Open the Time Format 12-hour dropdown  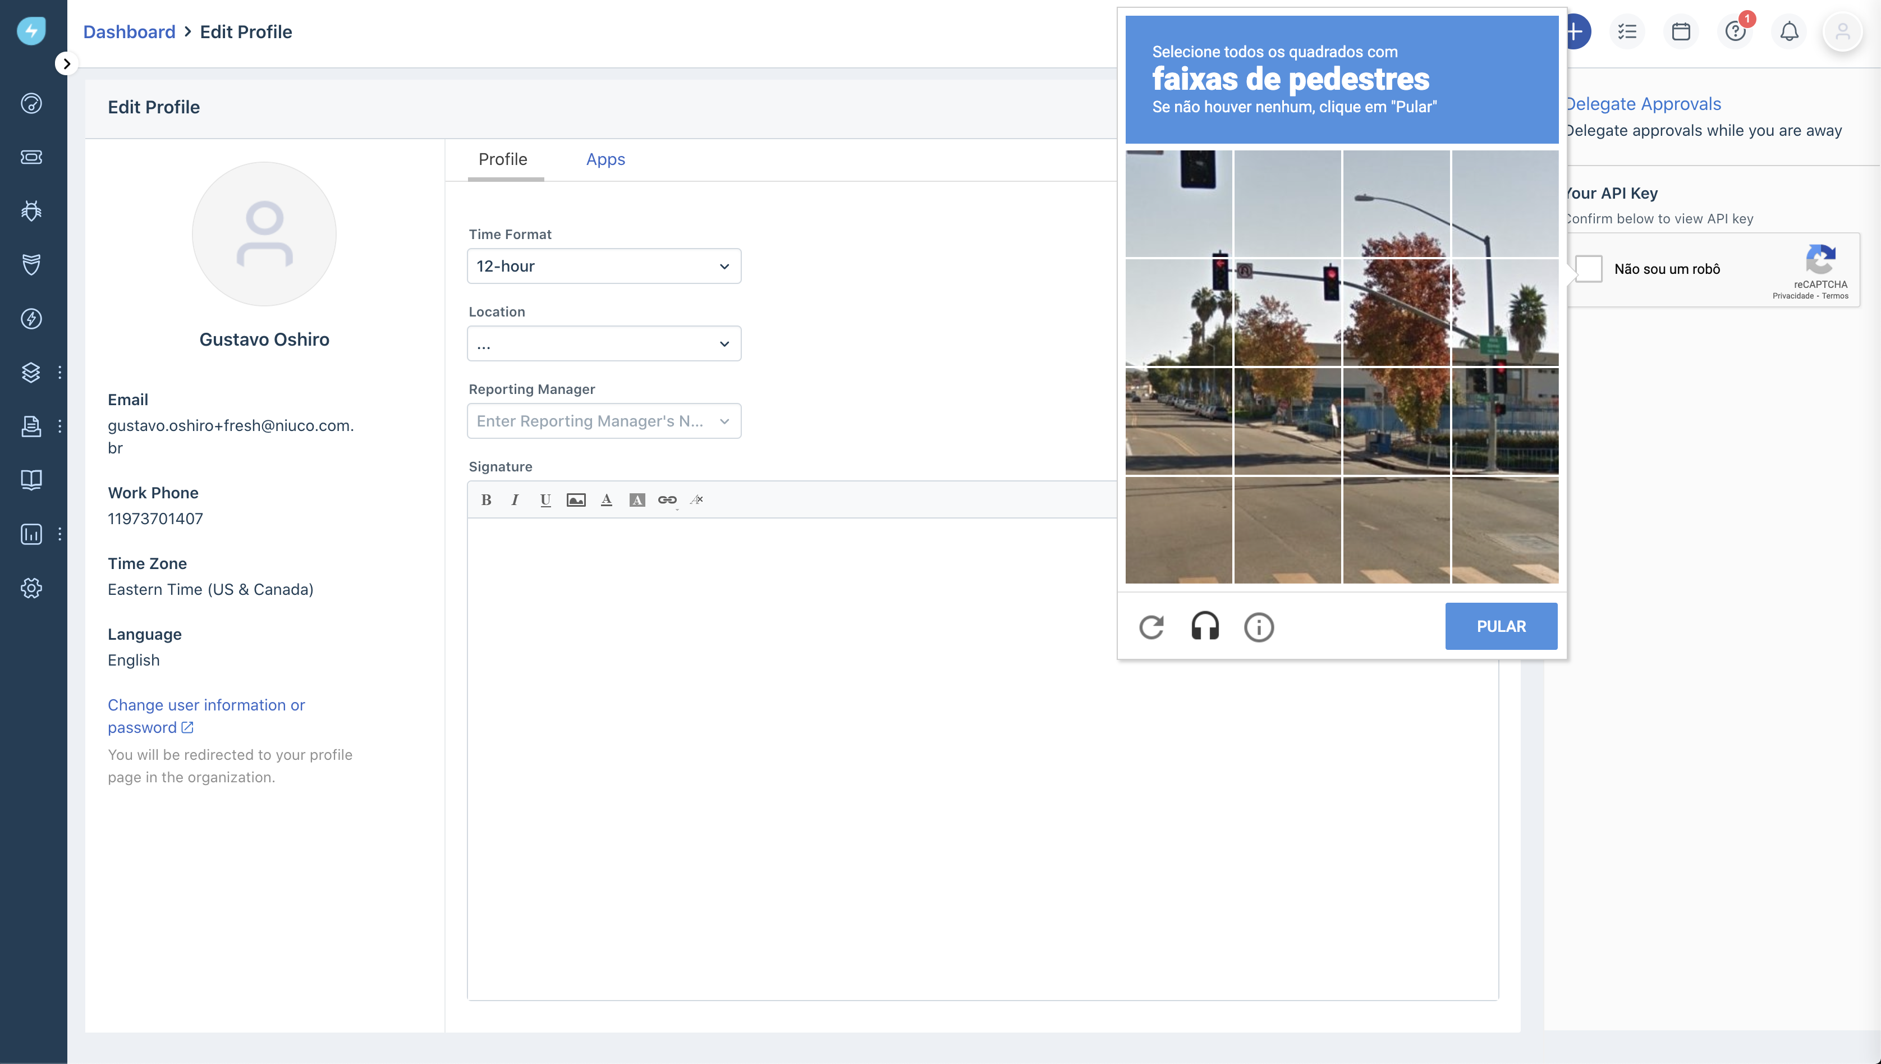[604, 266]
